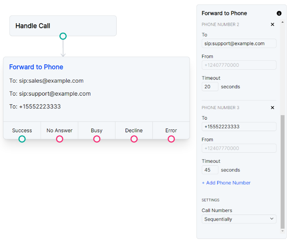Click the Decline output connector circle
The width and height of the screenshot is (288, 243).
coord(134,139)
